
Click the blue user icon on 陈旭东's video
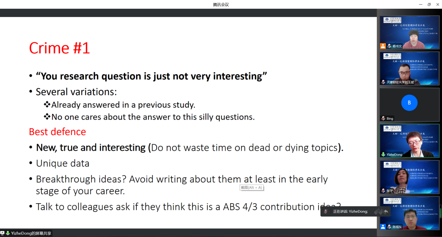pos(383,227)
